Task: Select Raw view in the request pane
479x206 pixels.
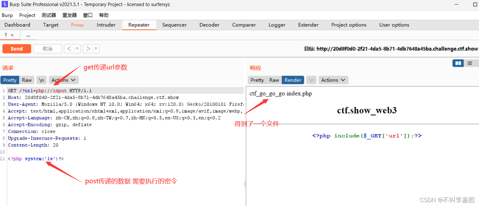Action: 27,80
